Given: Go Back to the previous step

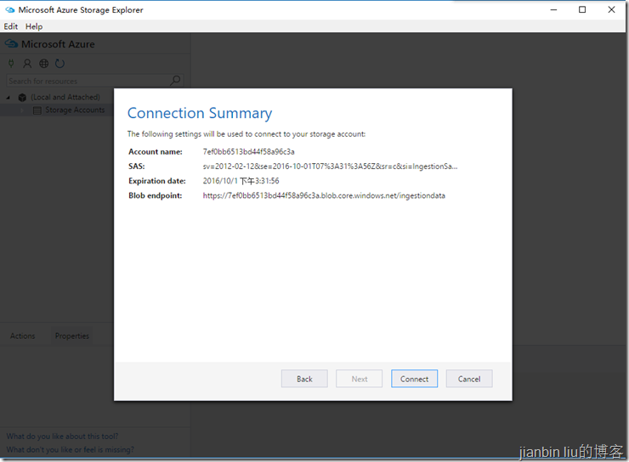Looking at the screenshot, I should (304, 379).
